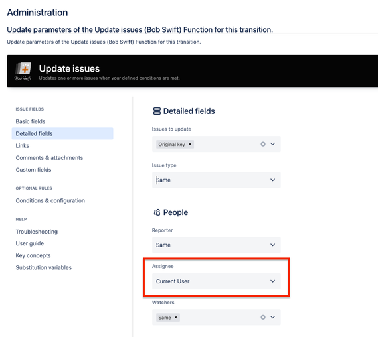Open the Issue type dropdown
This screenshot has width=378, height=337.
pyautogui.click(x=217, y=180)
